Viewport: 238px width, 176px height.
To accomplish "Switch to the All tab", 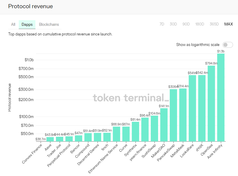I will click(x=13, y=24).
